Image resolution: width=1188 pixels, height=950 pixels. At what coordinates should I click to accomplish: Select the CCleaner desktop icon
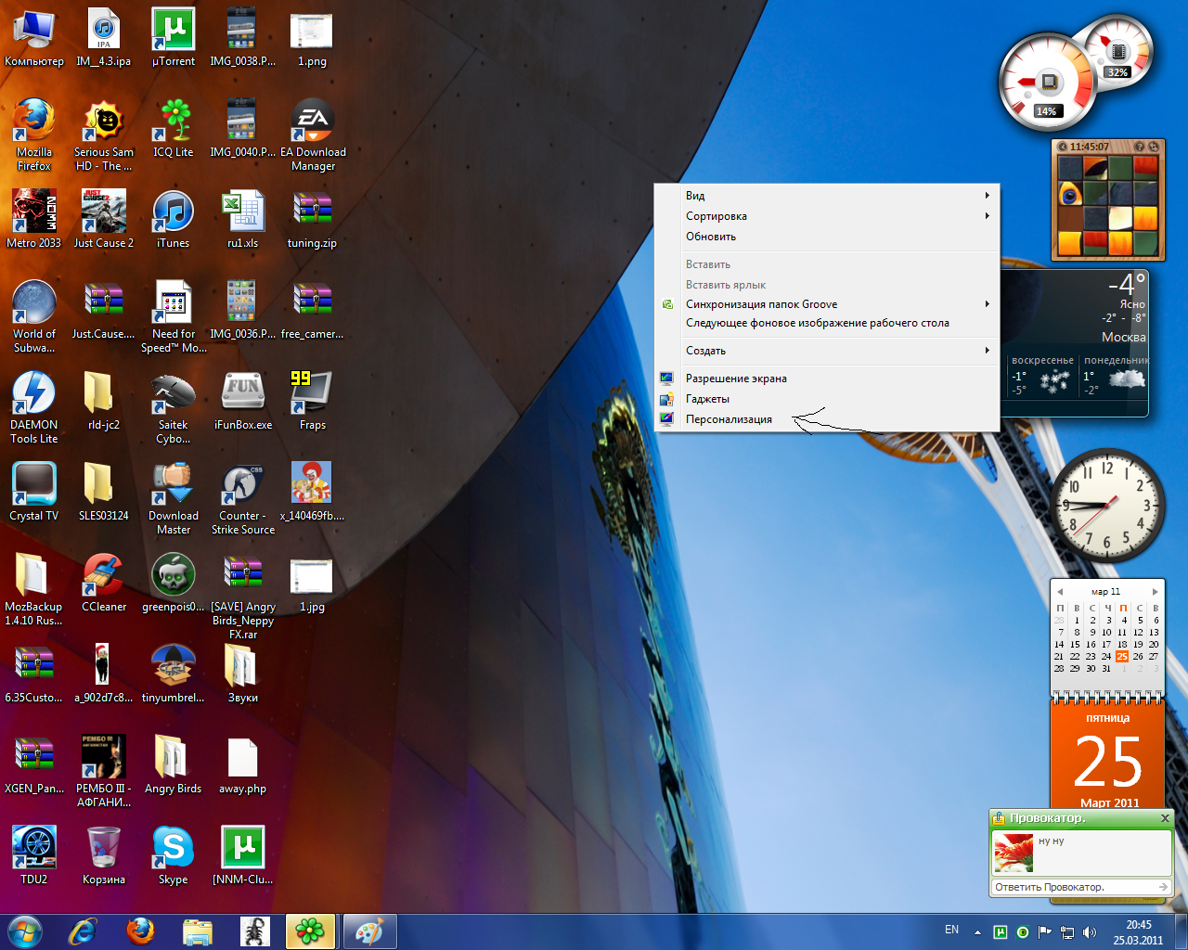pos(104,583)
